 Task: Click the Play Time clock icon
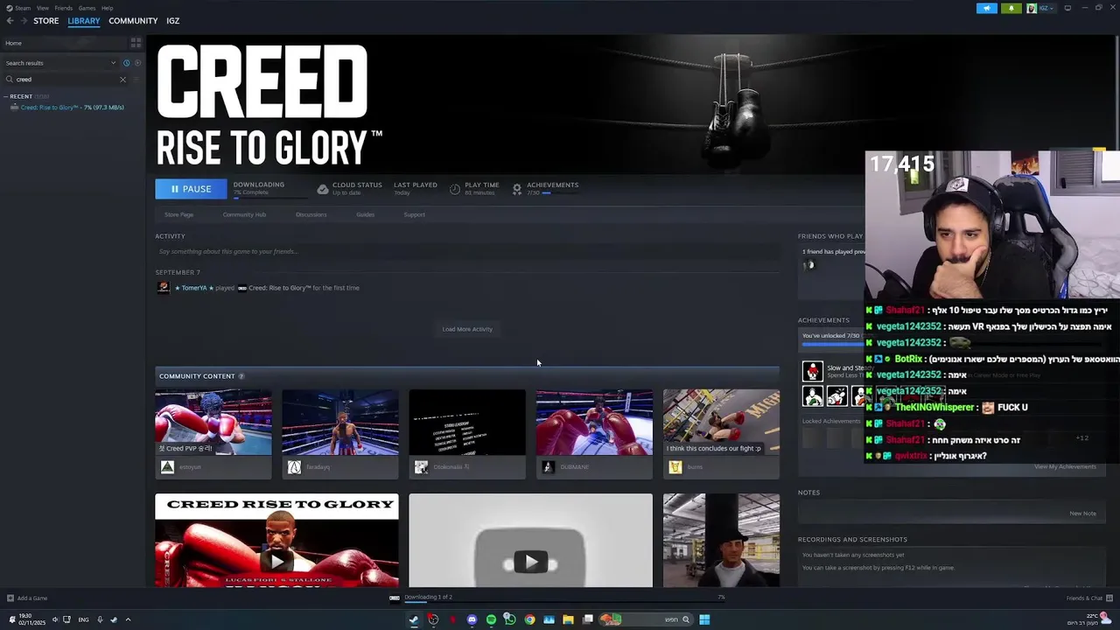tap(455, 189)
